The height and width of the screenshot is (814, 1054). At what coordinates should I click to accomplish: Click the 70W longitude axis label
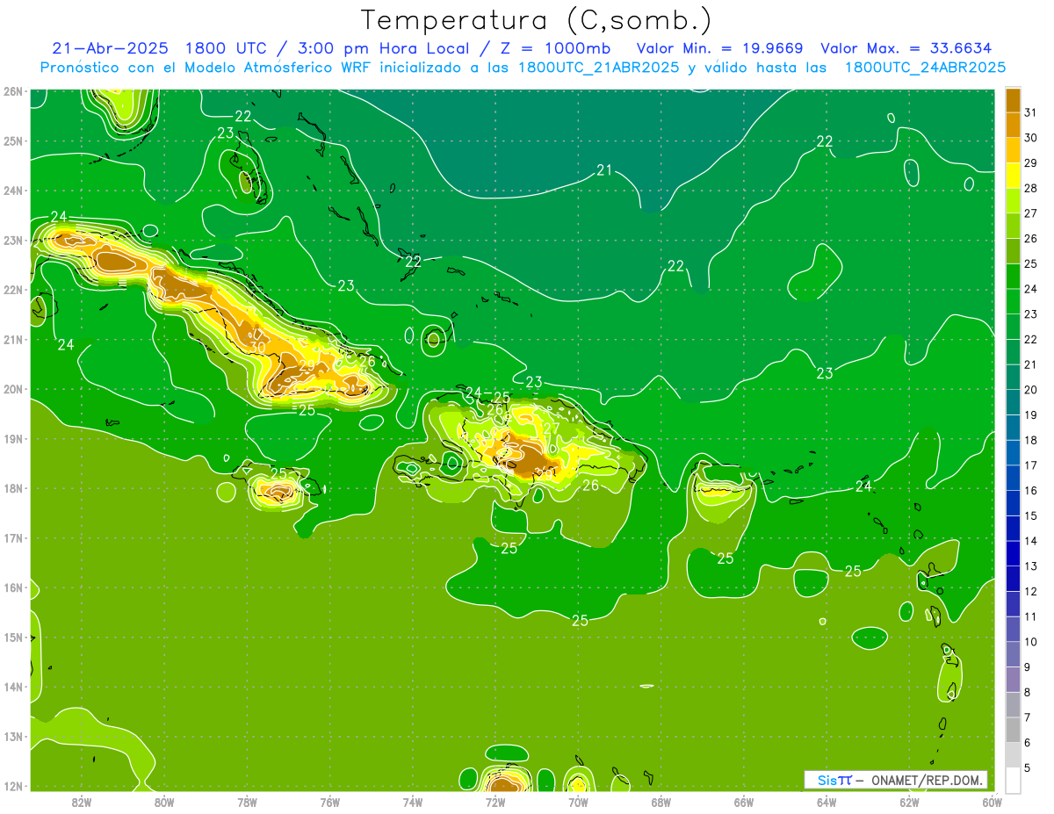click(578, 802)
